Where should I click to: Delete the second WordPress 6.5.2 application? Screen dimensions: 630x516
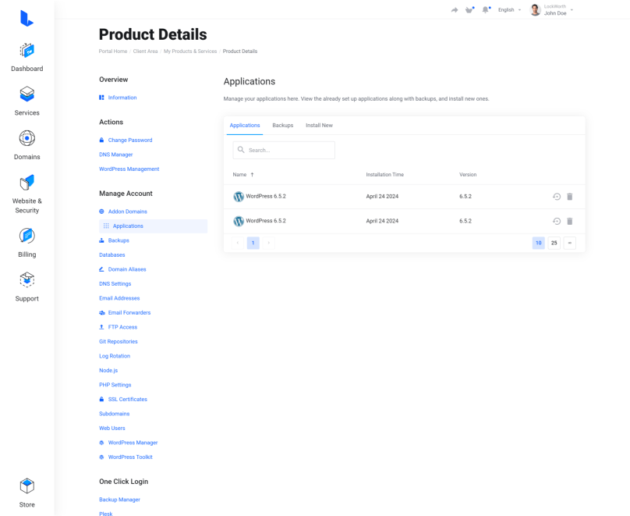570,221
